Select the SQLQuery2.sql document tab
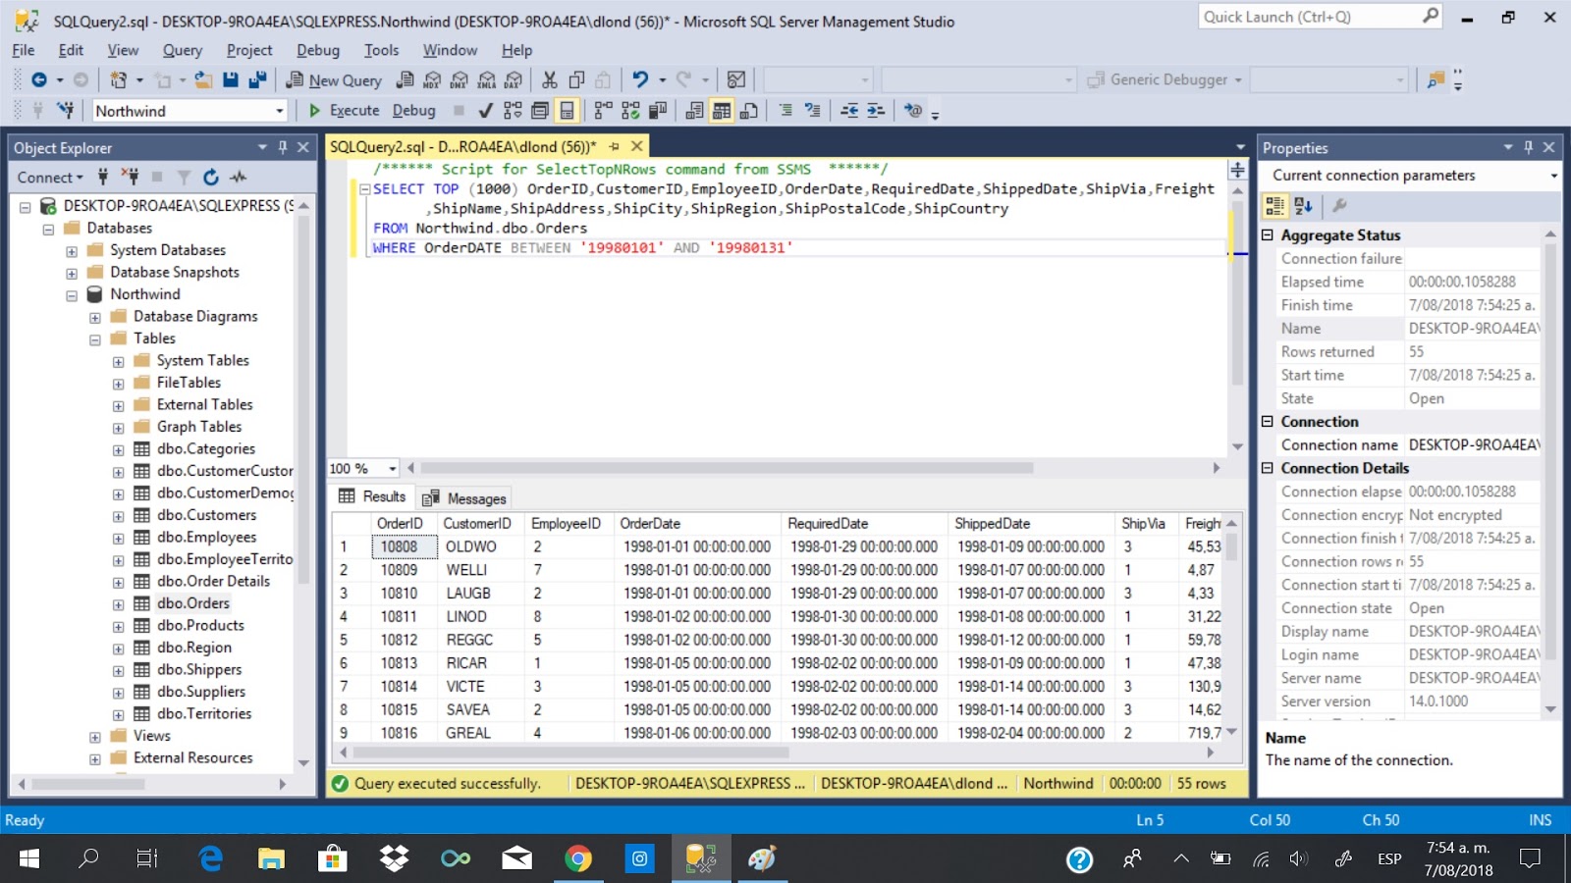This screenshot has height=883, width=1571. tap(462, 147)
